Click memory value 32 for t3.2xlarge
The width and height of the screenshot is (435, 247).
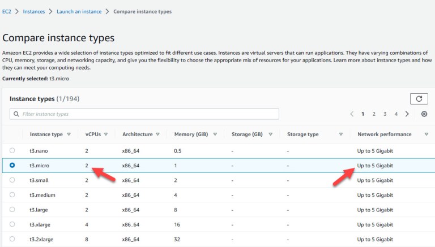[x=177, y=239]
